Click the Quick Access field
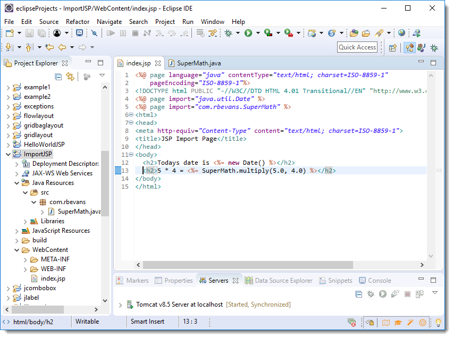The height and width of the screenshot is (338, 453). [357, 47]
